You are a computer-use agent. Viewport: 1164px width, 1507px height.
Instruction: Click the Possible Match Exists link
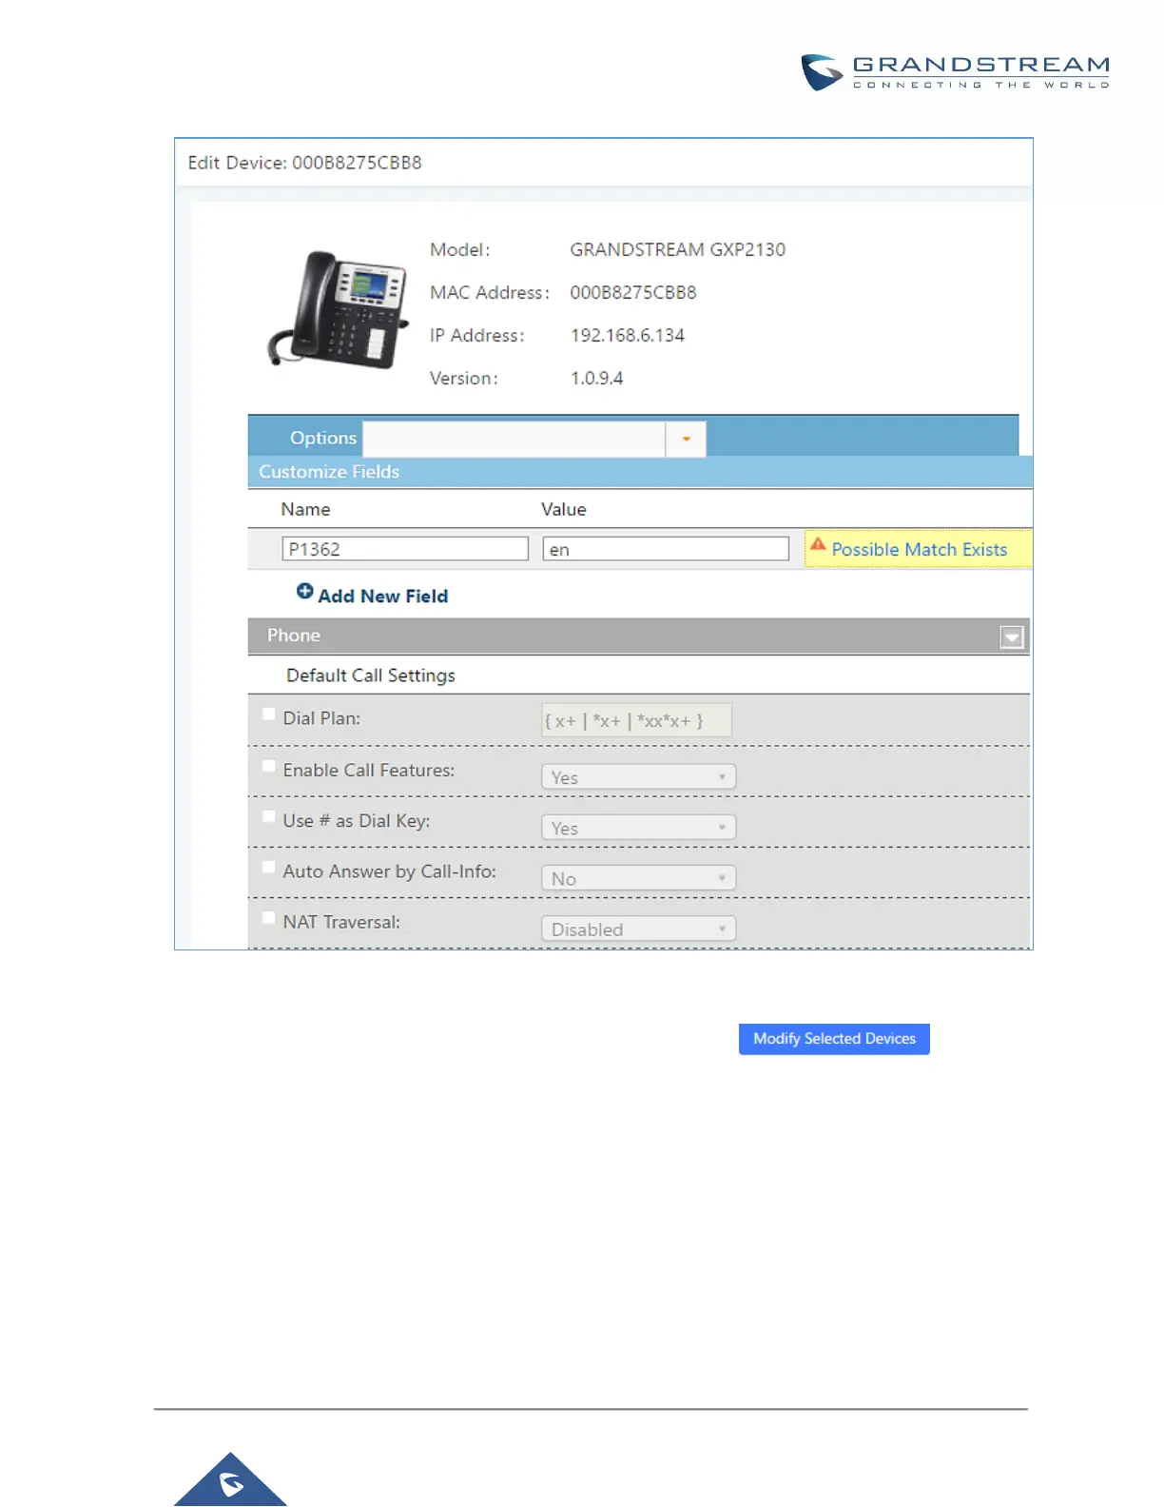click(x=919, y=549)
